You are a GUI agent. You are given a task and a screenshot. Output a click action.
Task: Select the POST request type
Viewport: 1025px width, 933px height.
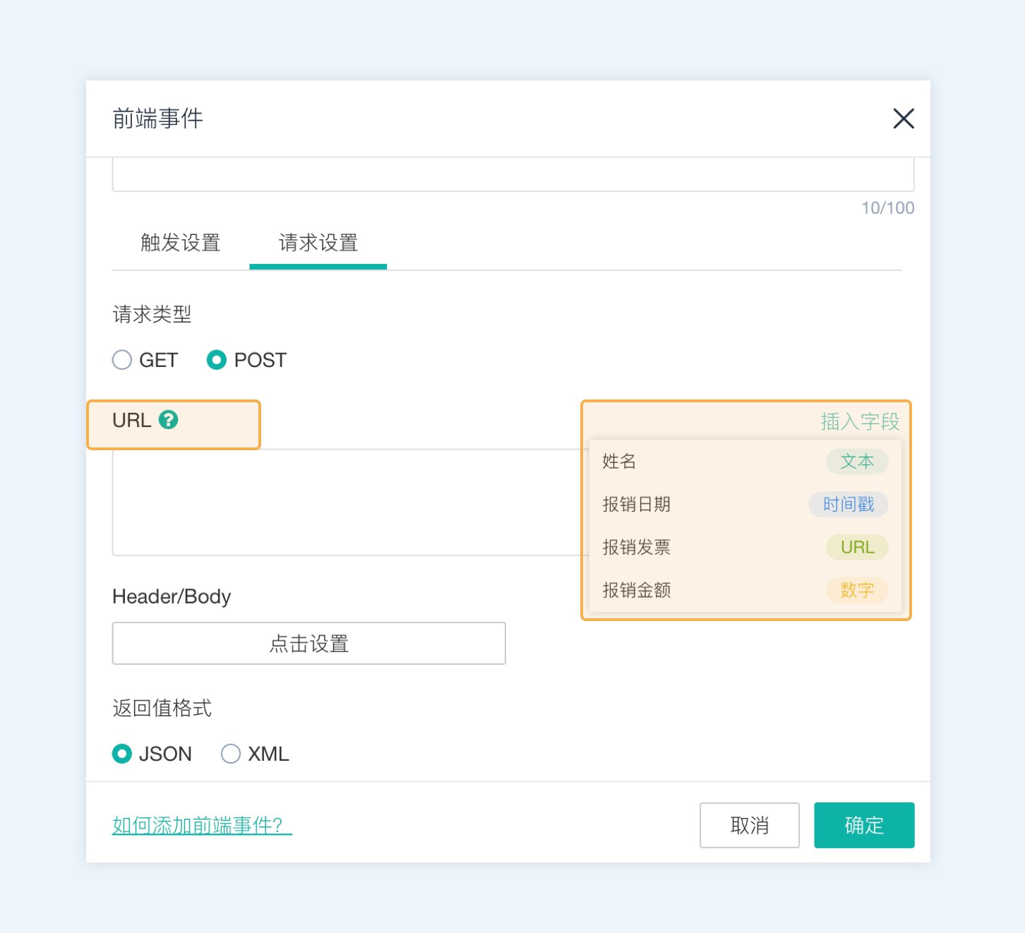(x=216, y=360)
